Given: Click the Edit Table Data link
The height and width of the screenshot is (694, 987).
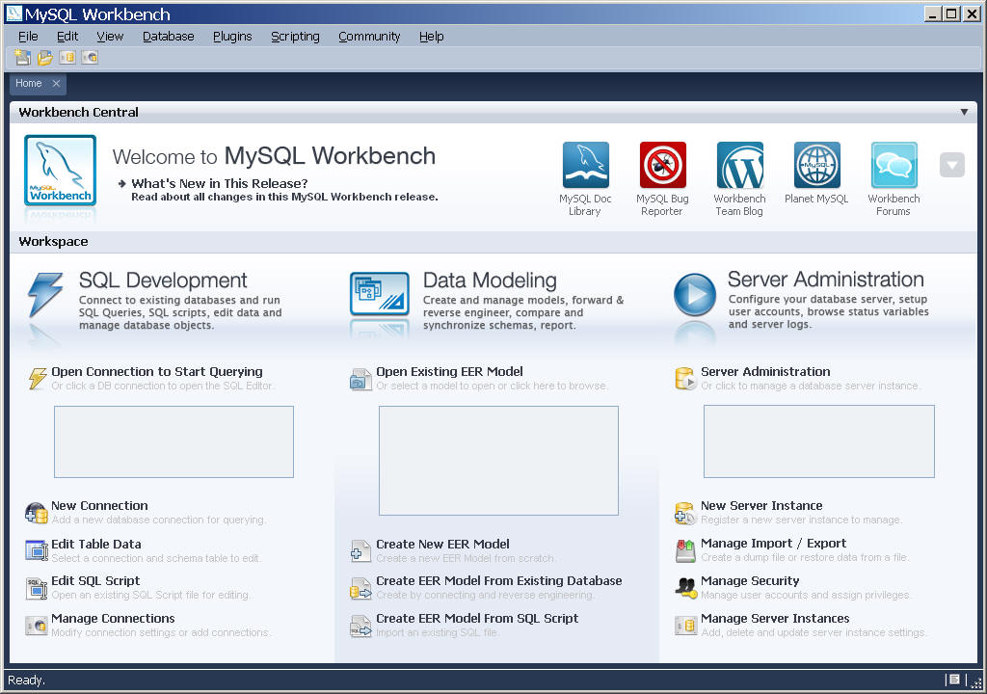Looking at the screenshot, I should coord(96,545).
